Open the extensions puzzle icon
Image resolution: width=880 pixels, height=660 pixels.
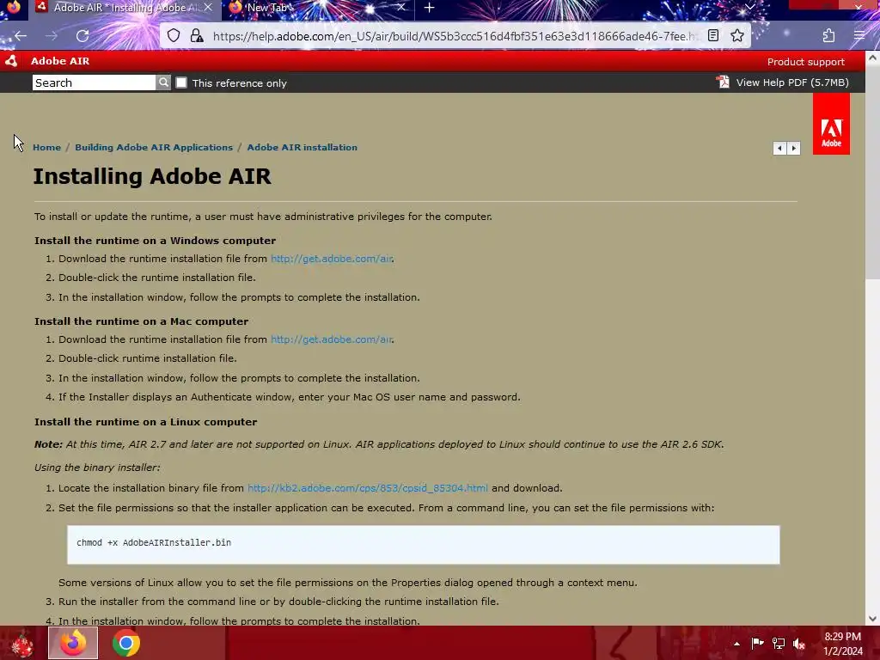pyautogui.click(x=828, y=36)
